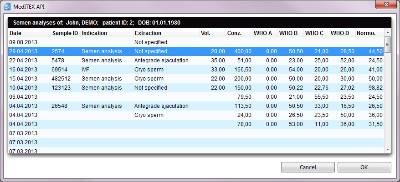
Task: Click the WHO C value 22,76
Action: pos(322,88)
